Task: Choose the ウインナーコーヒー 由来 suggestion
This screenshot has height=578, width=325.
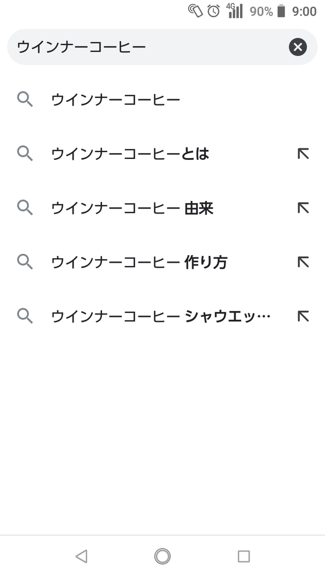Action: (132, 208)
